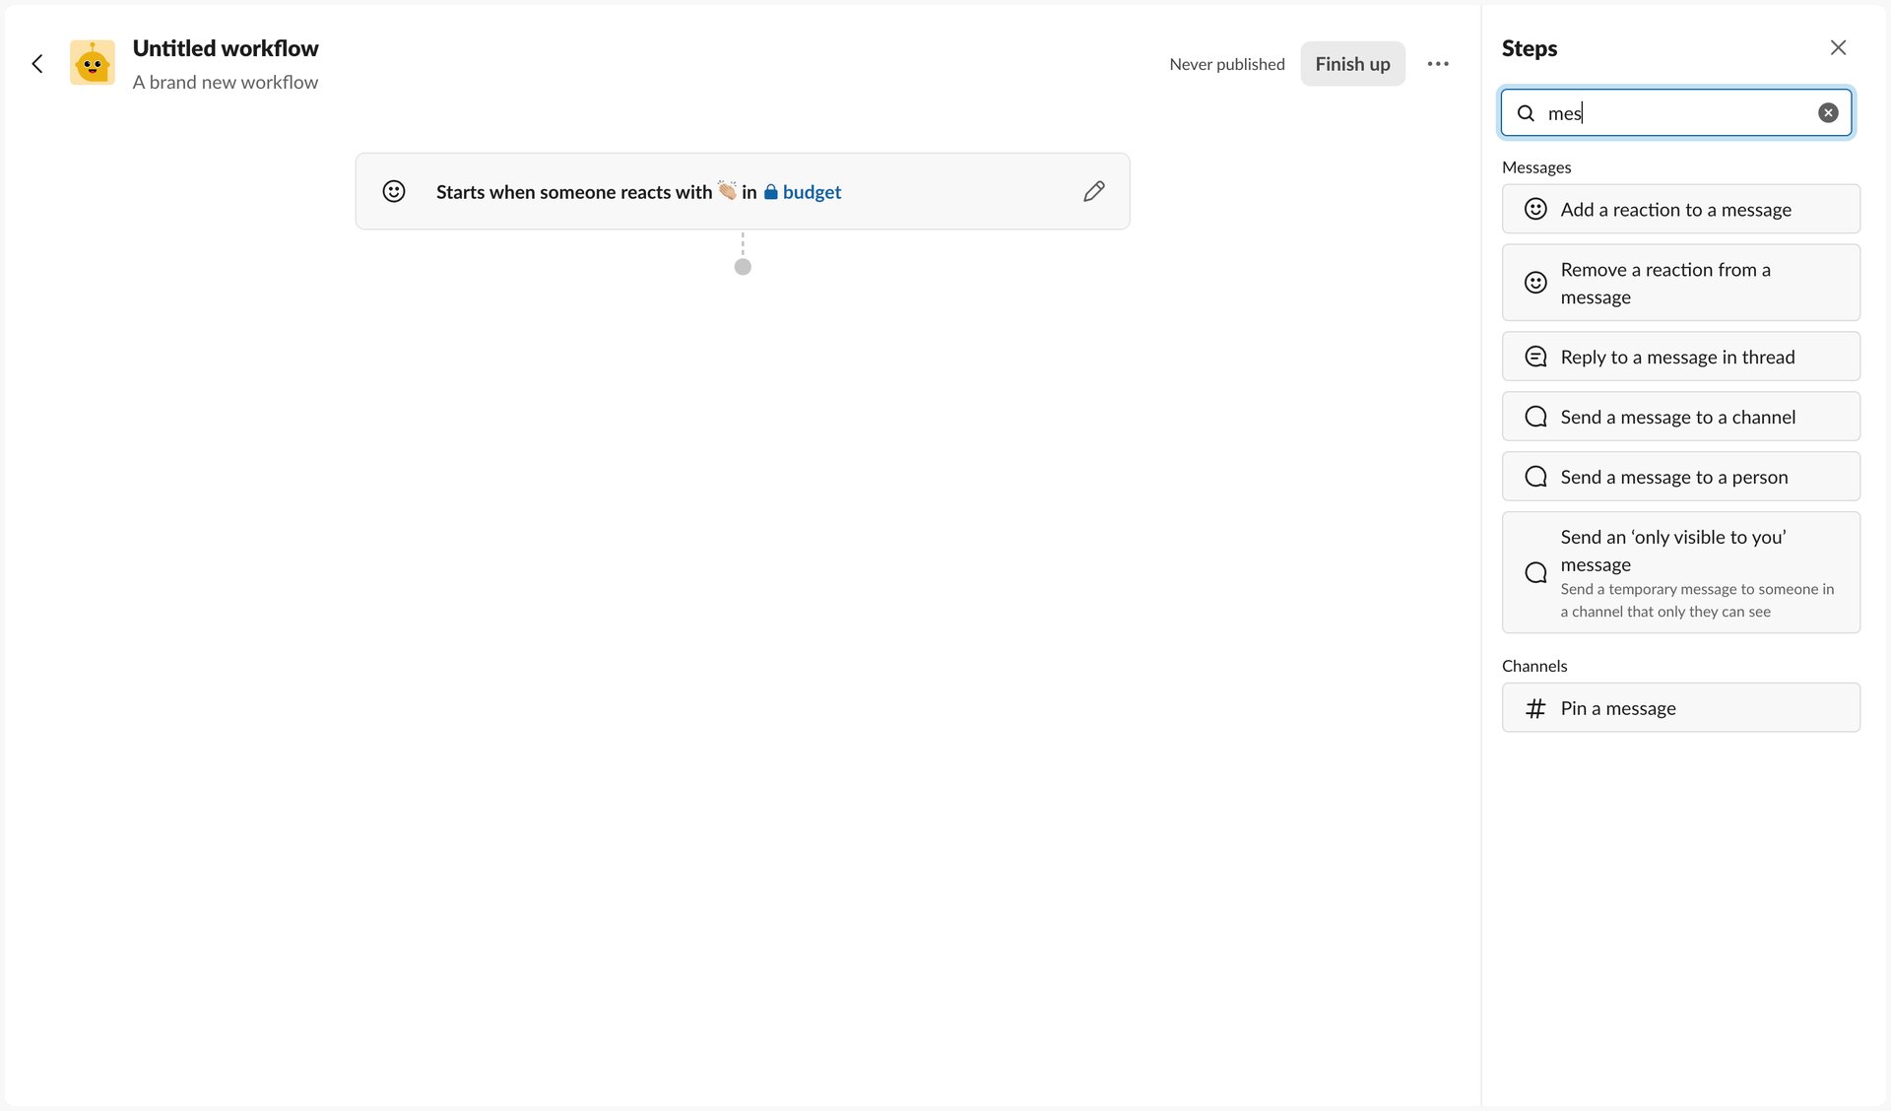Click the Finish up button
The width and height of the screenshot is (1891, 1111).
click(x=1352, y=63)
